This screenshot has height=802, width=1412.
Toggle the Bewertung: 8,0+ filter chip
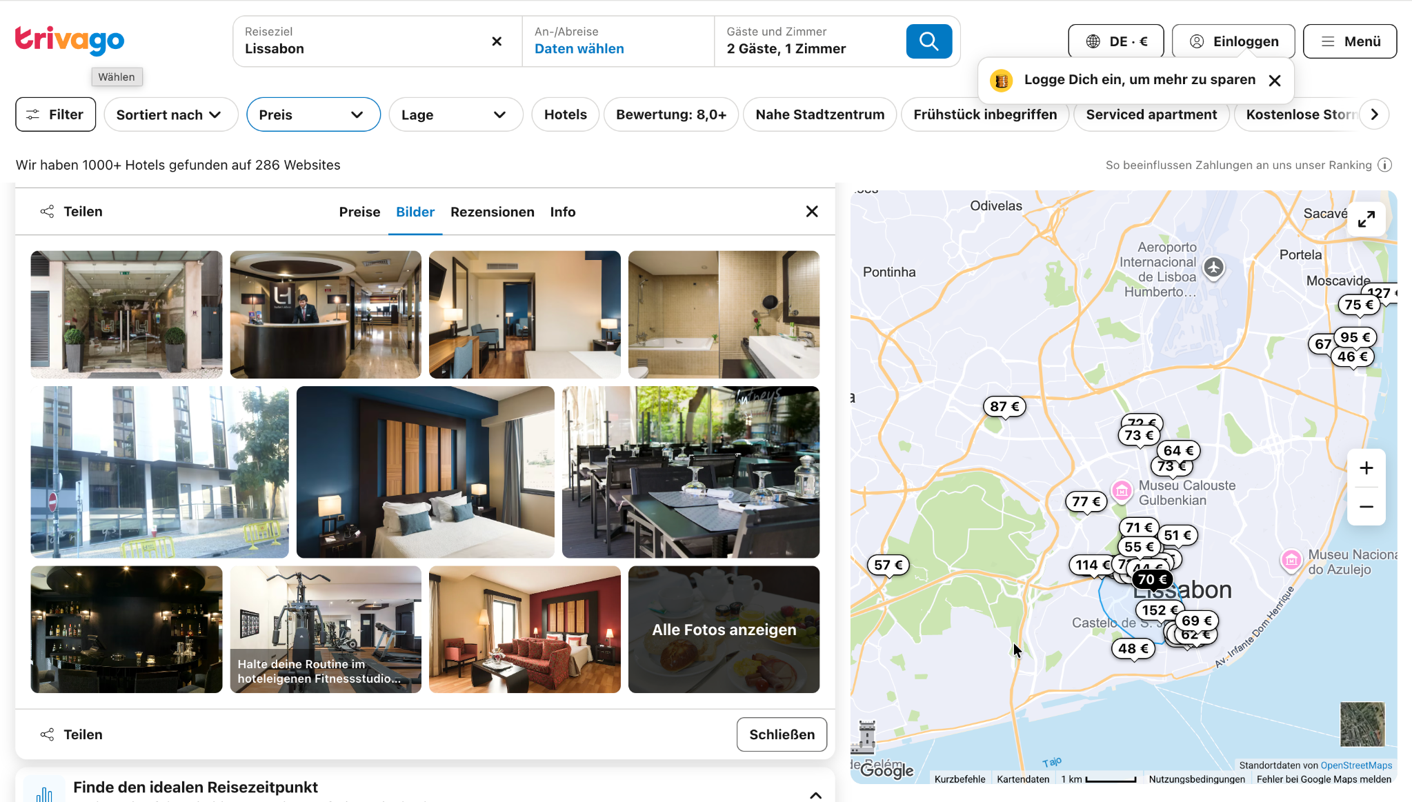pos(671,114)
